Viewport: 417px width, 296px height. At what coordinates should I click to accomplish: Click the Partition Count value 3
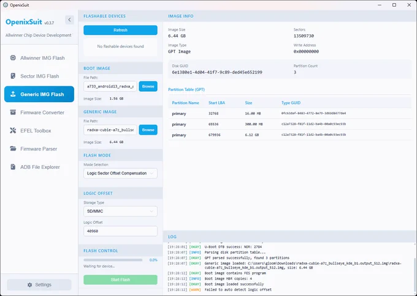click(295, 72)
